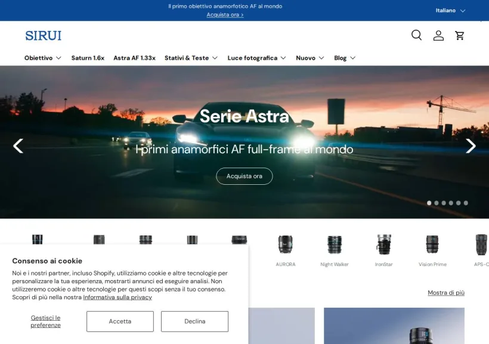
Task: Click the Mostra di più link
Action: click(x=446, y=293)
